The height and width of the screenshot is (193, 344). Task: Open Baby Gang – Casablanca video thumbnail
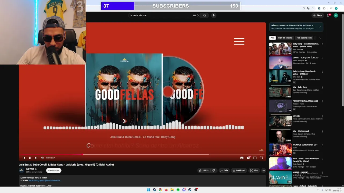[x=280, y=49]
